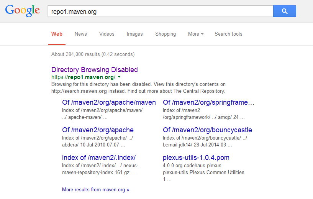
Task: Expand green arrow beside repo1.maven.org URL
Action: 119,77
